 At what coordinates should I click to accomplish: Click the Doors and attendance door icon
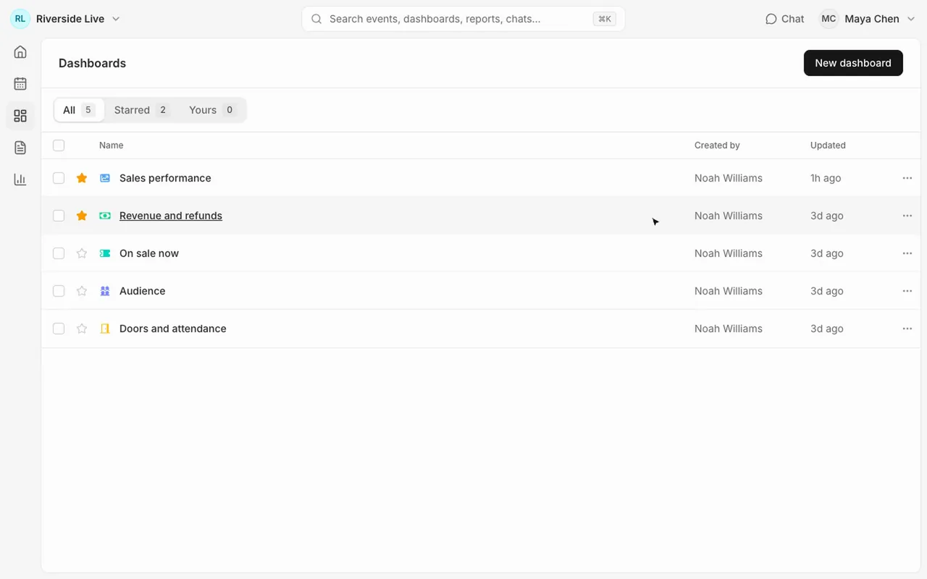click(x=105, y=329)
